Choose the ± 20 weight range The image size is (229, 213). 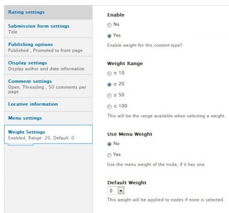tap(109, 85)
